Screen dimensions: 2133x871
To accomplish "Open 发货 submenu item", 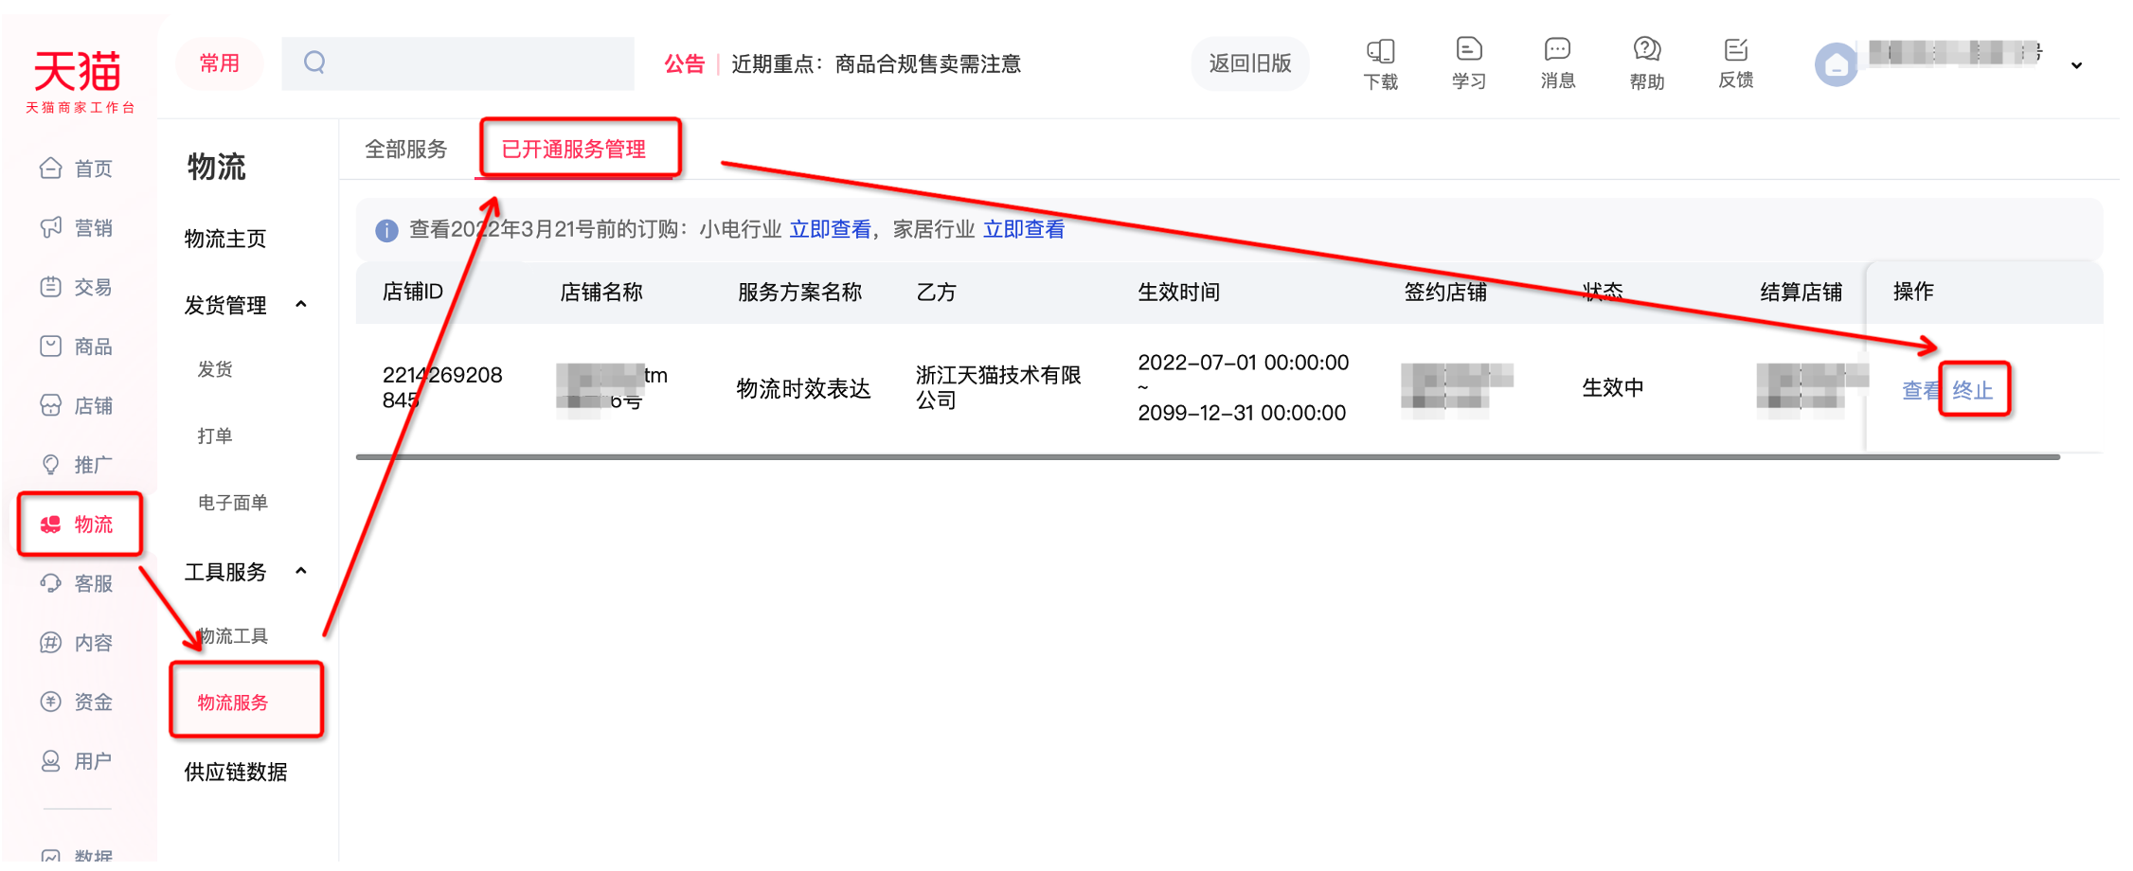I will pyautogui.click(x=215, y=369).
